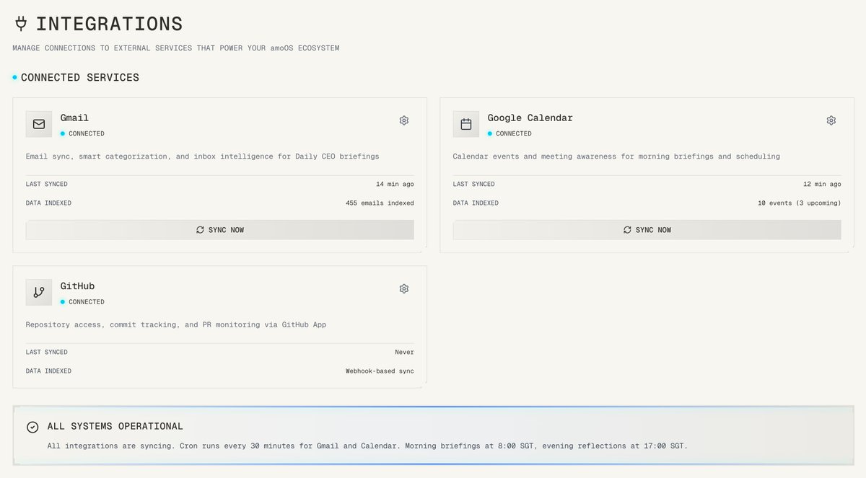Select the CONNECTED SERVICES section heading
Screen dimensions: 866x478
82,76
